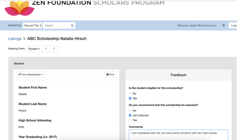237x140 pixels.
Task: Click the ABC Scholarship-Natalie Hirsch breadcrumb title
Action: 57,39
